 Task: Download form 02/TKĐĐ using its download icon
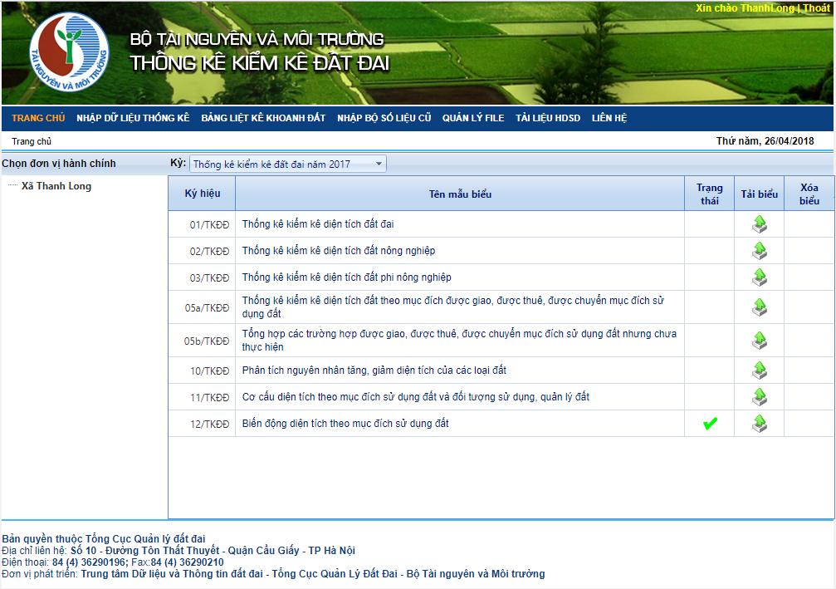759,250
